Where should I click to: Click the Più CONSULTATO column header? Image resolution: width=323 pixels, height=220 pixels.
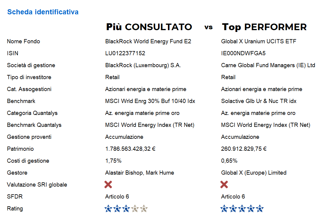(x=149, y=27)
